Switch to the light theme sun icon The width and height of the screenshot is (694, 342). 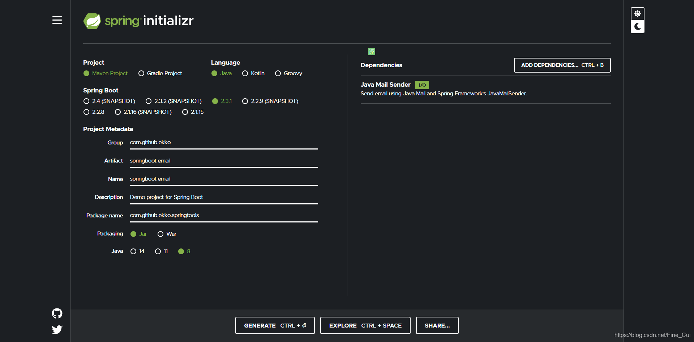coord(638,14)
